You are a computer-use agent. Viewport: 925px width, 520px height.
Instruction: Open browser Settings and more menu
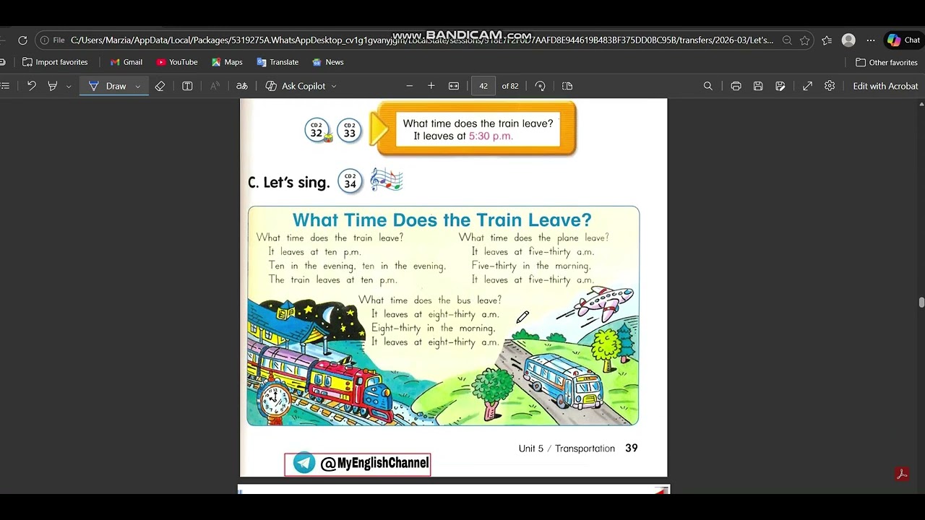pos(871,40)
